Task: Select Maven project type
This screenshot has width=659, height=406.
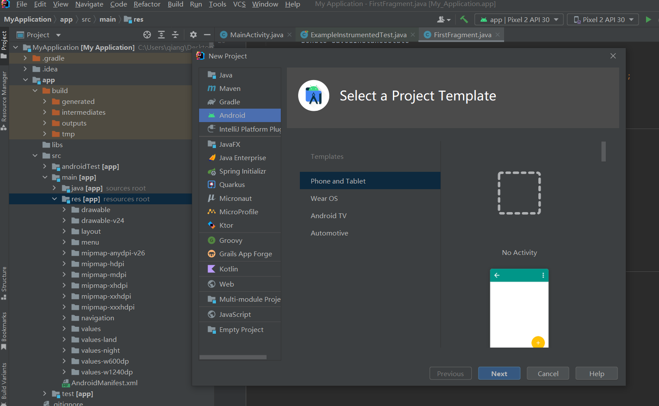Action: point(240,88)
